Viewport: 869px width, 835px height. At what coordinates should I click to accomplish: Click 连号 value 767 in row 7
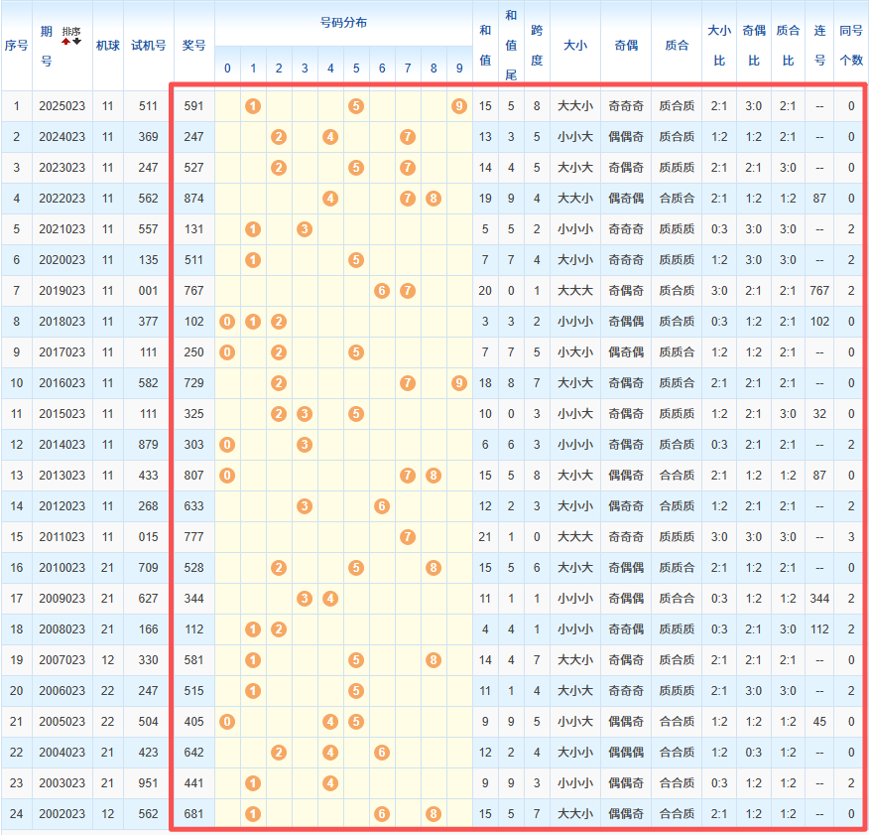click(x=819, y=291)
